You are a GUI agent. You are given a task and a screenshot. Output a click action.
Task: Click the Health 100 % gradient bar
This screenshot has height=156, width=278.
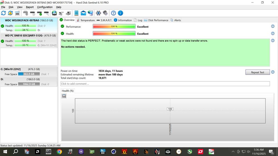tap(114, 34)
